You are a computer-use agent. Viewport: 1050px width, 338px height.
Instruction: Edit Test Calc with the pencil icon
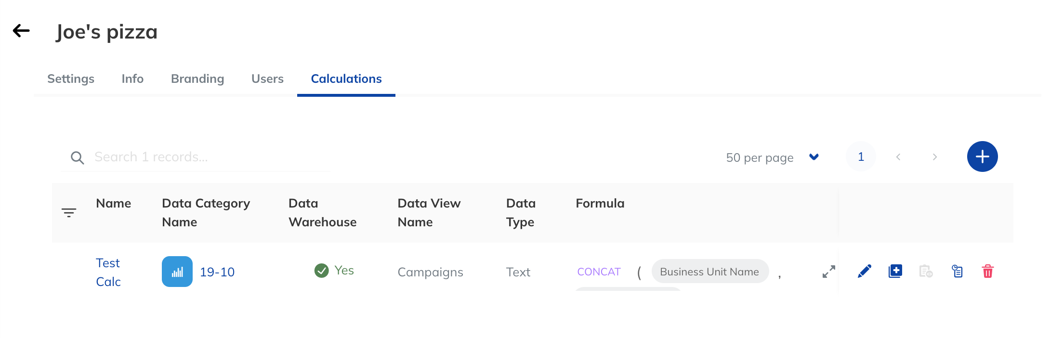pos(865,272)
